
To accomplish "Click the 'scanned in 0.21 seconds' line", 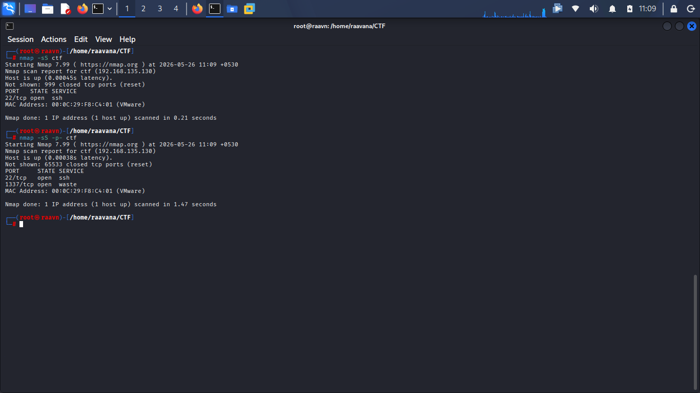I will tap(111, 118).
